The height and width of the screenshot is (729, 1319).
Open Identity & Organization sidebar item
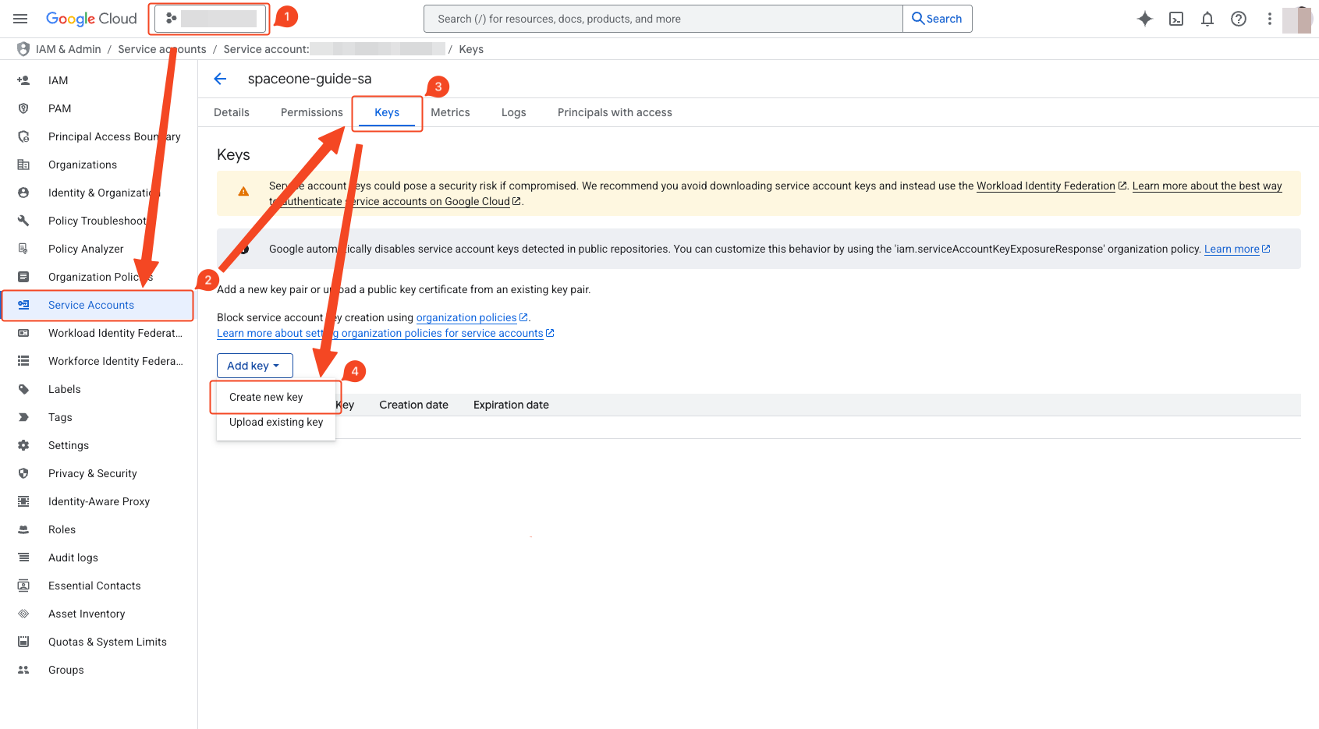click(x=99, y=193)
